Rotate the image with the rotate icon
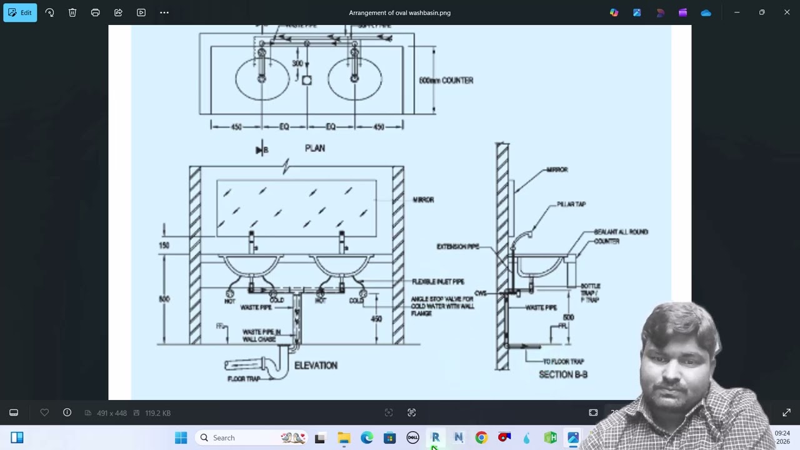Image resolution: width=800 pixels, height=450 pixels. point(49,12)
